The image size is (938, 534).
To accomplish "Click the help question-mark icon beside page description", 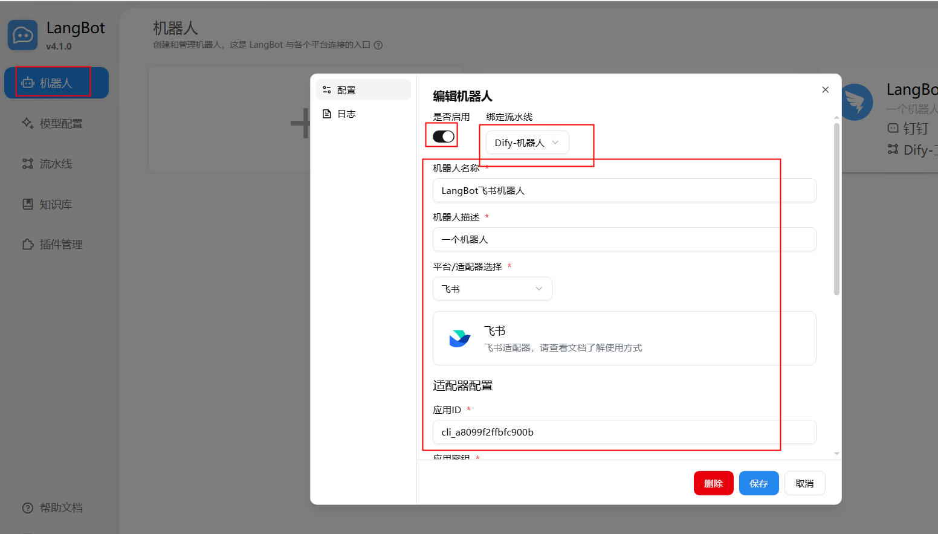I will [x=378, y=45].
